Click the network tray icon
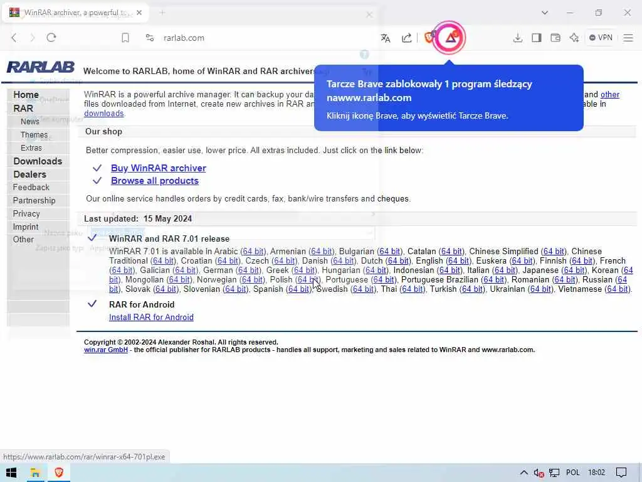The height and width of the screenshot is (482, 642). [554, 473]
